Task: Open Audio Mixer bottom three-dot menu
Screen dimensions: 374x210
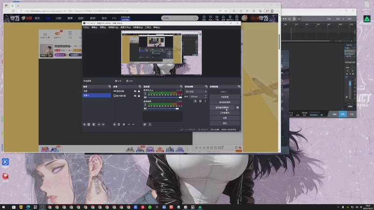Action: point(150,124)
